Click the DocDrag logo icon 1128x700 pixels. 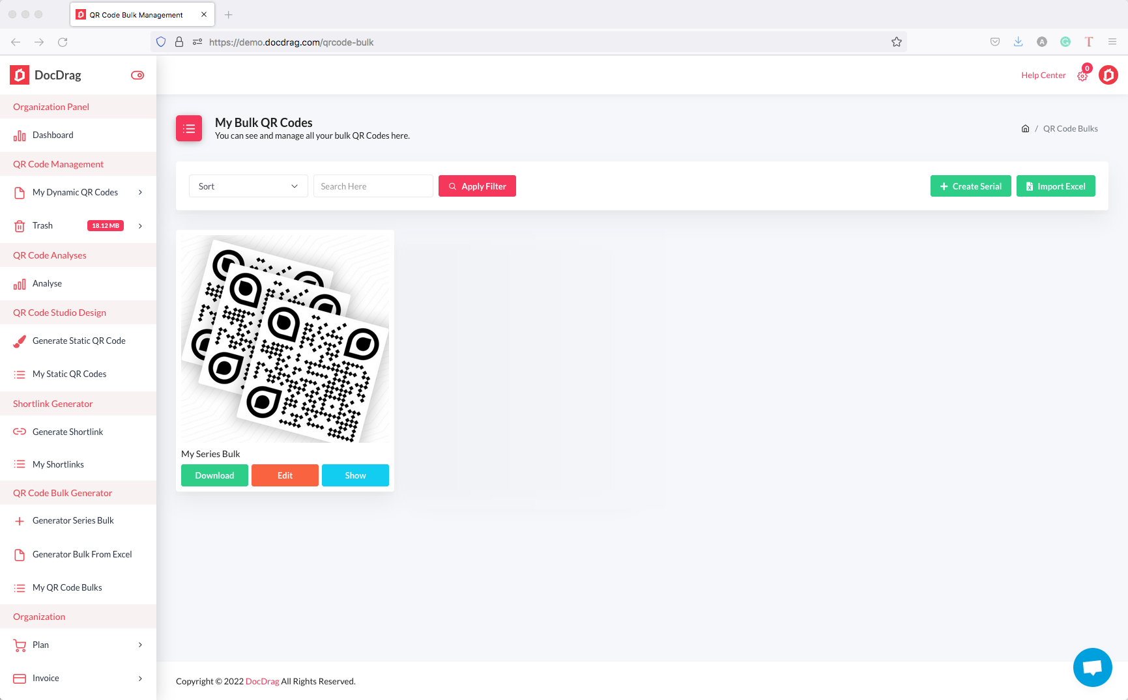pyautogui.click(x=20, y=76)
